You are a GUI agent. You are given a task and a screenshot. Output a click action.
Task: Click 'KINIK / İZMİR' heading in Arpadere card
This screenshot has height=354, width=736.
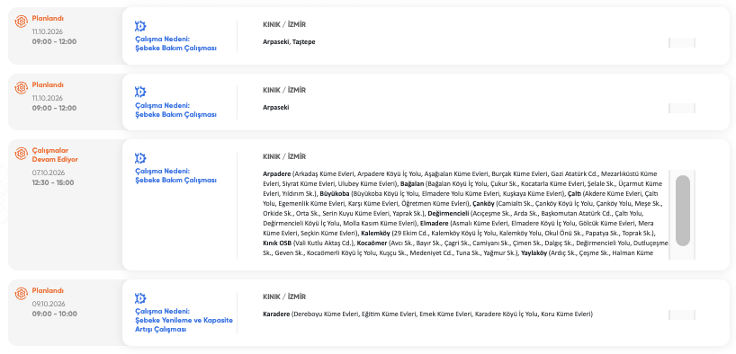click(284, 156)
